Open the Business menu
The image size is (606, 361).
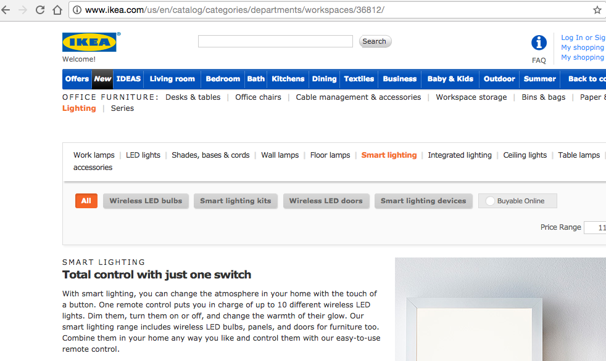point(400,79)
